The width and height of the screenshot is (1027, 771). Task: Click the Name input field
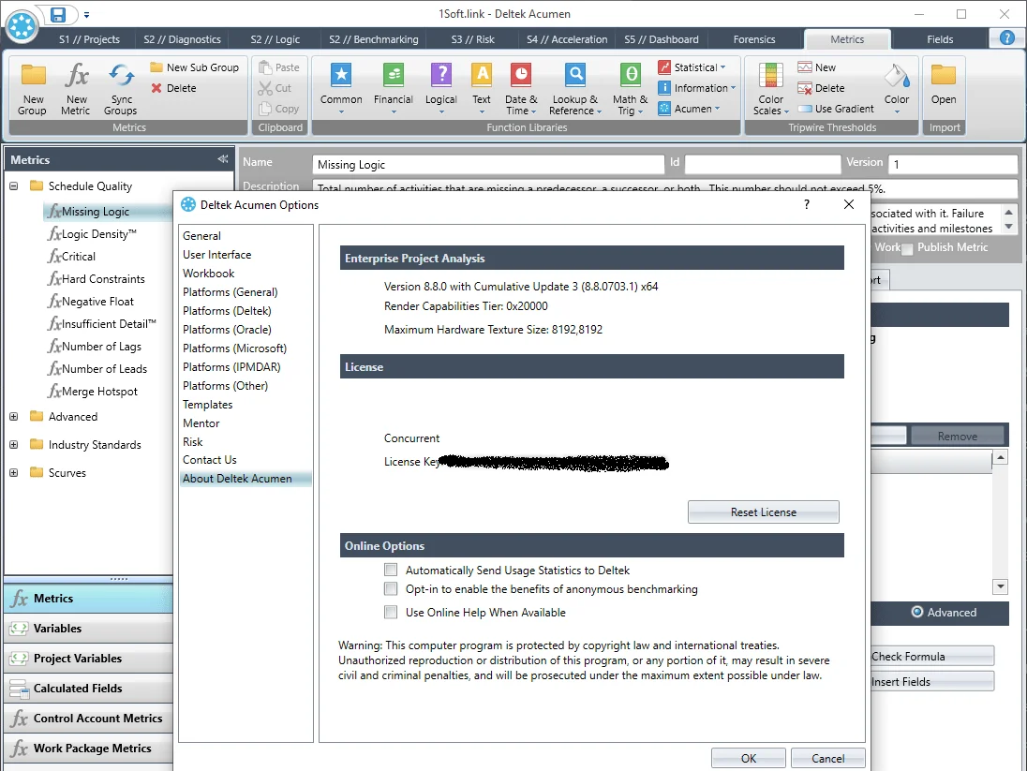tap(488, 165)
